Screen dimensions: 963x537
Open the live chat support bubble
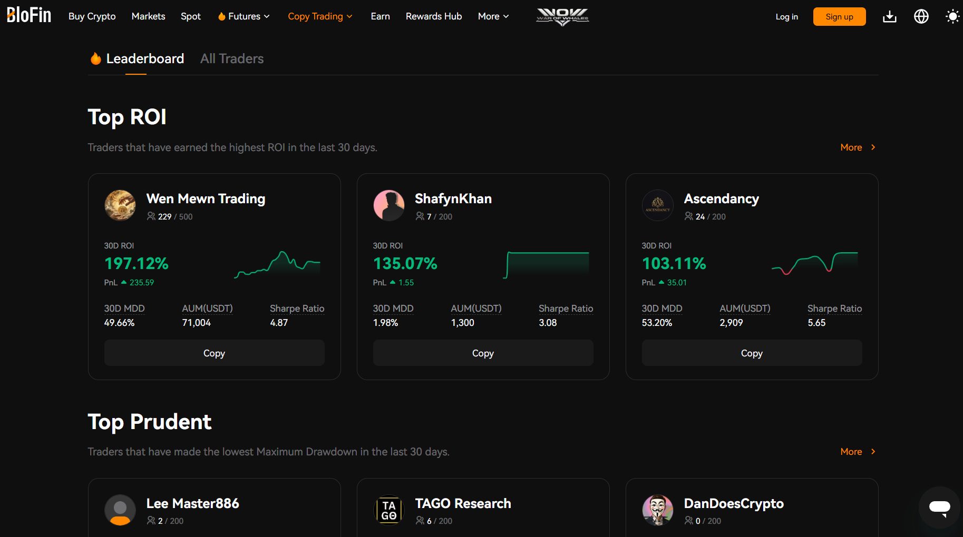(x=939, y=508)
